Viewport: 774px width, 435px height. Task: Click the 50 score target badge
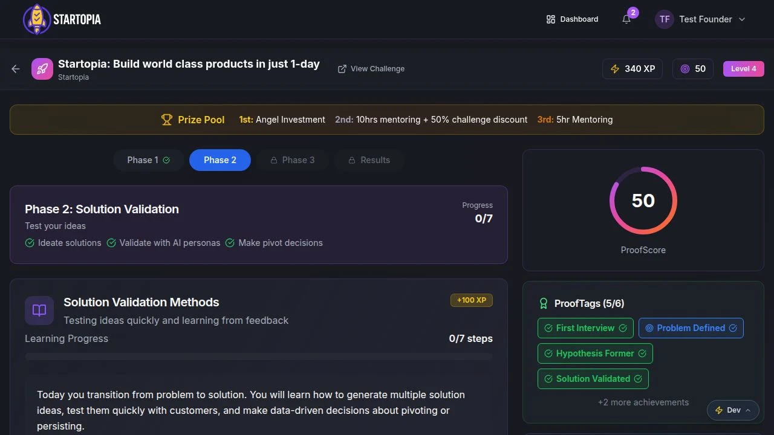[693, 69]
